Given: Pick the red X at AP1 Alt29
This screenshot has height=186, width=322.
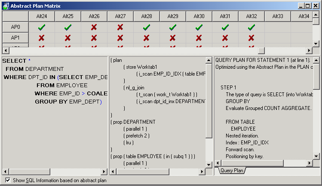Looking at the screenshot, I should 173,38.
